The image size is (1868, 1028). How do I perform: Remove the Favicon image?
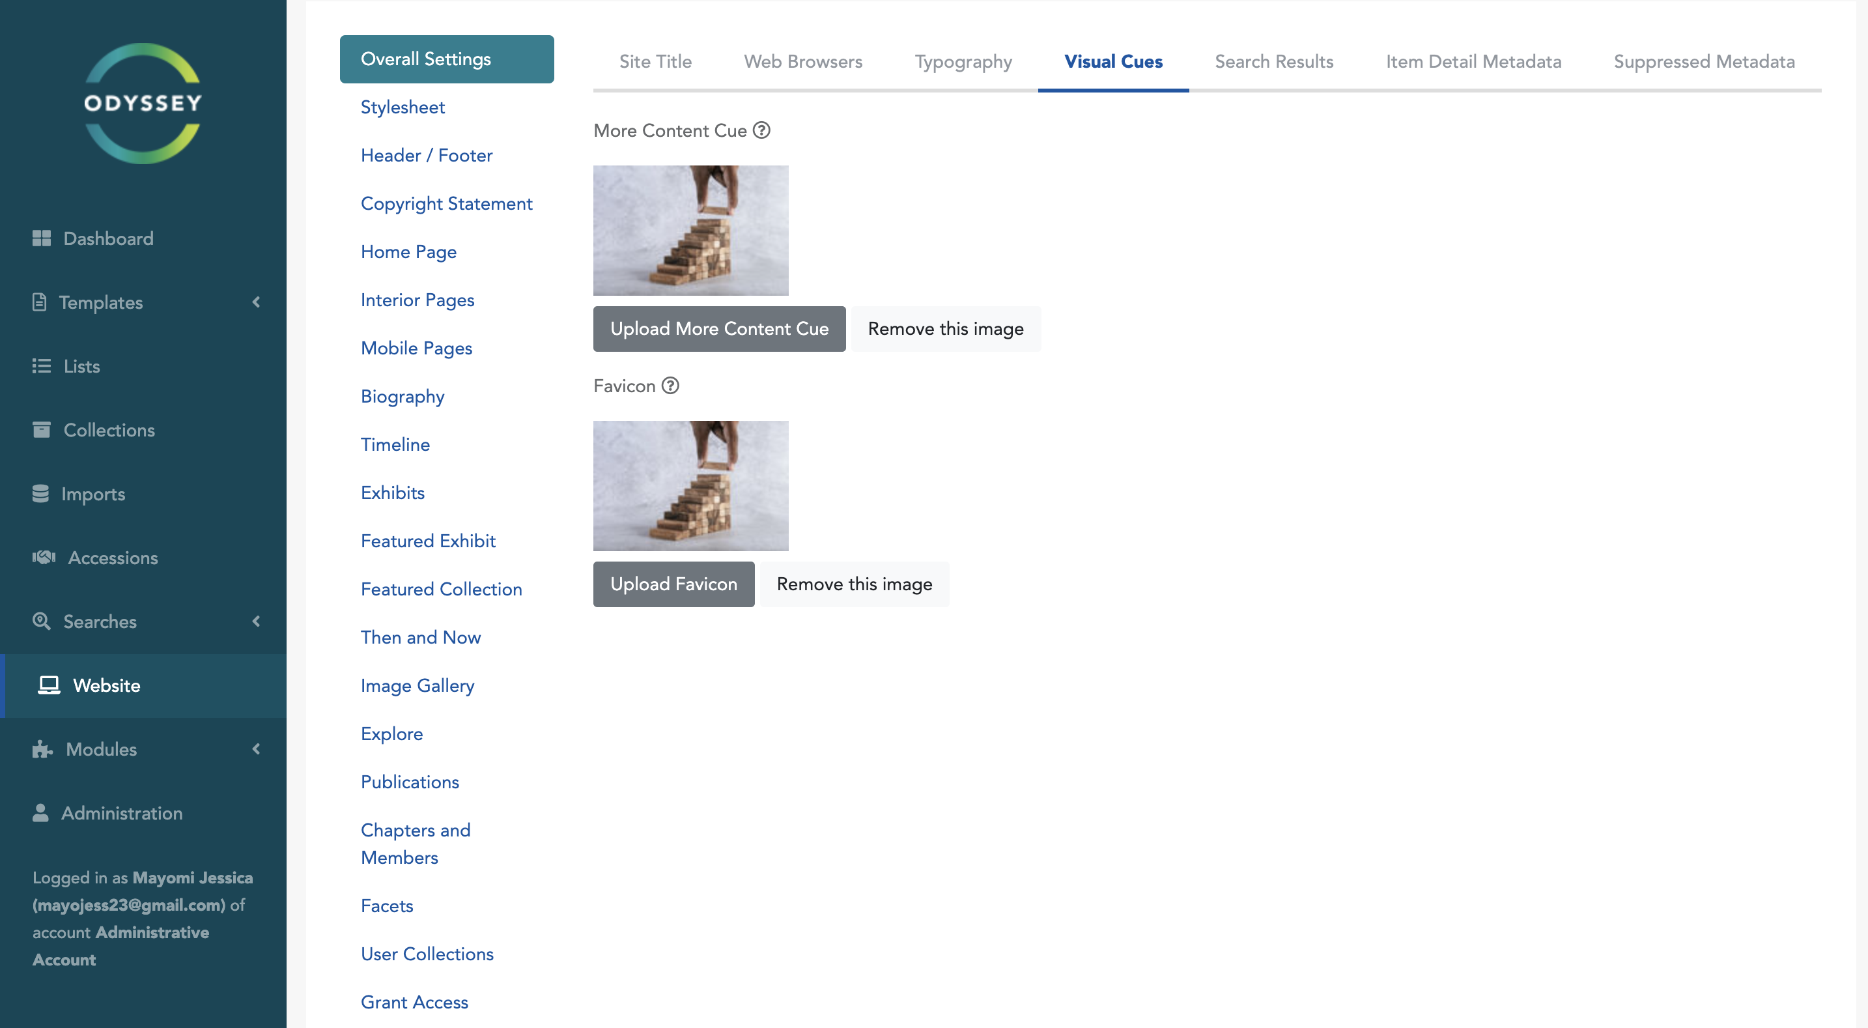(x=853, y=584)
